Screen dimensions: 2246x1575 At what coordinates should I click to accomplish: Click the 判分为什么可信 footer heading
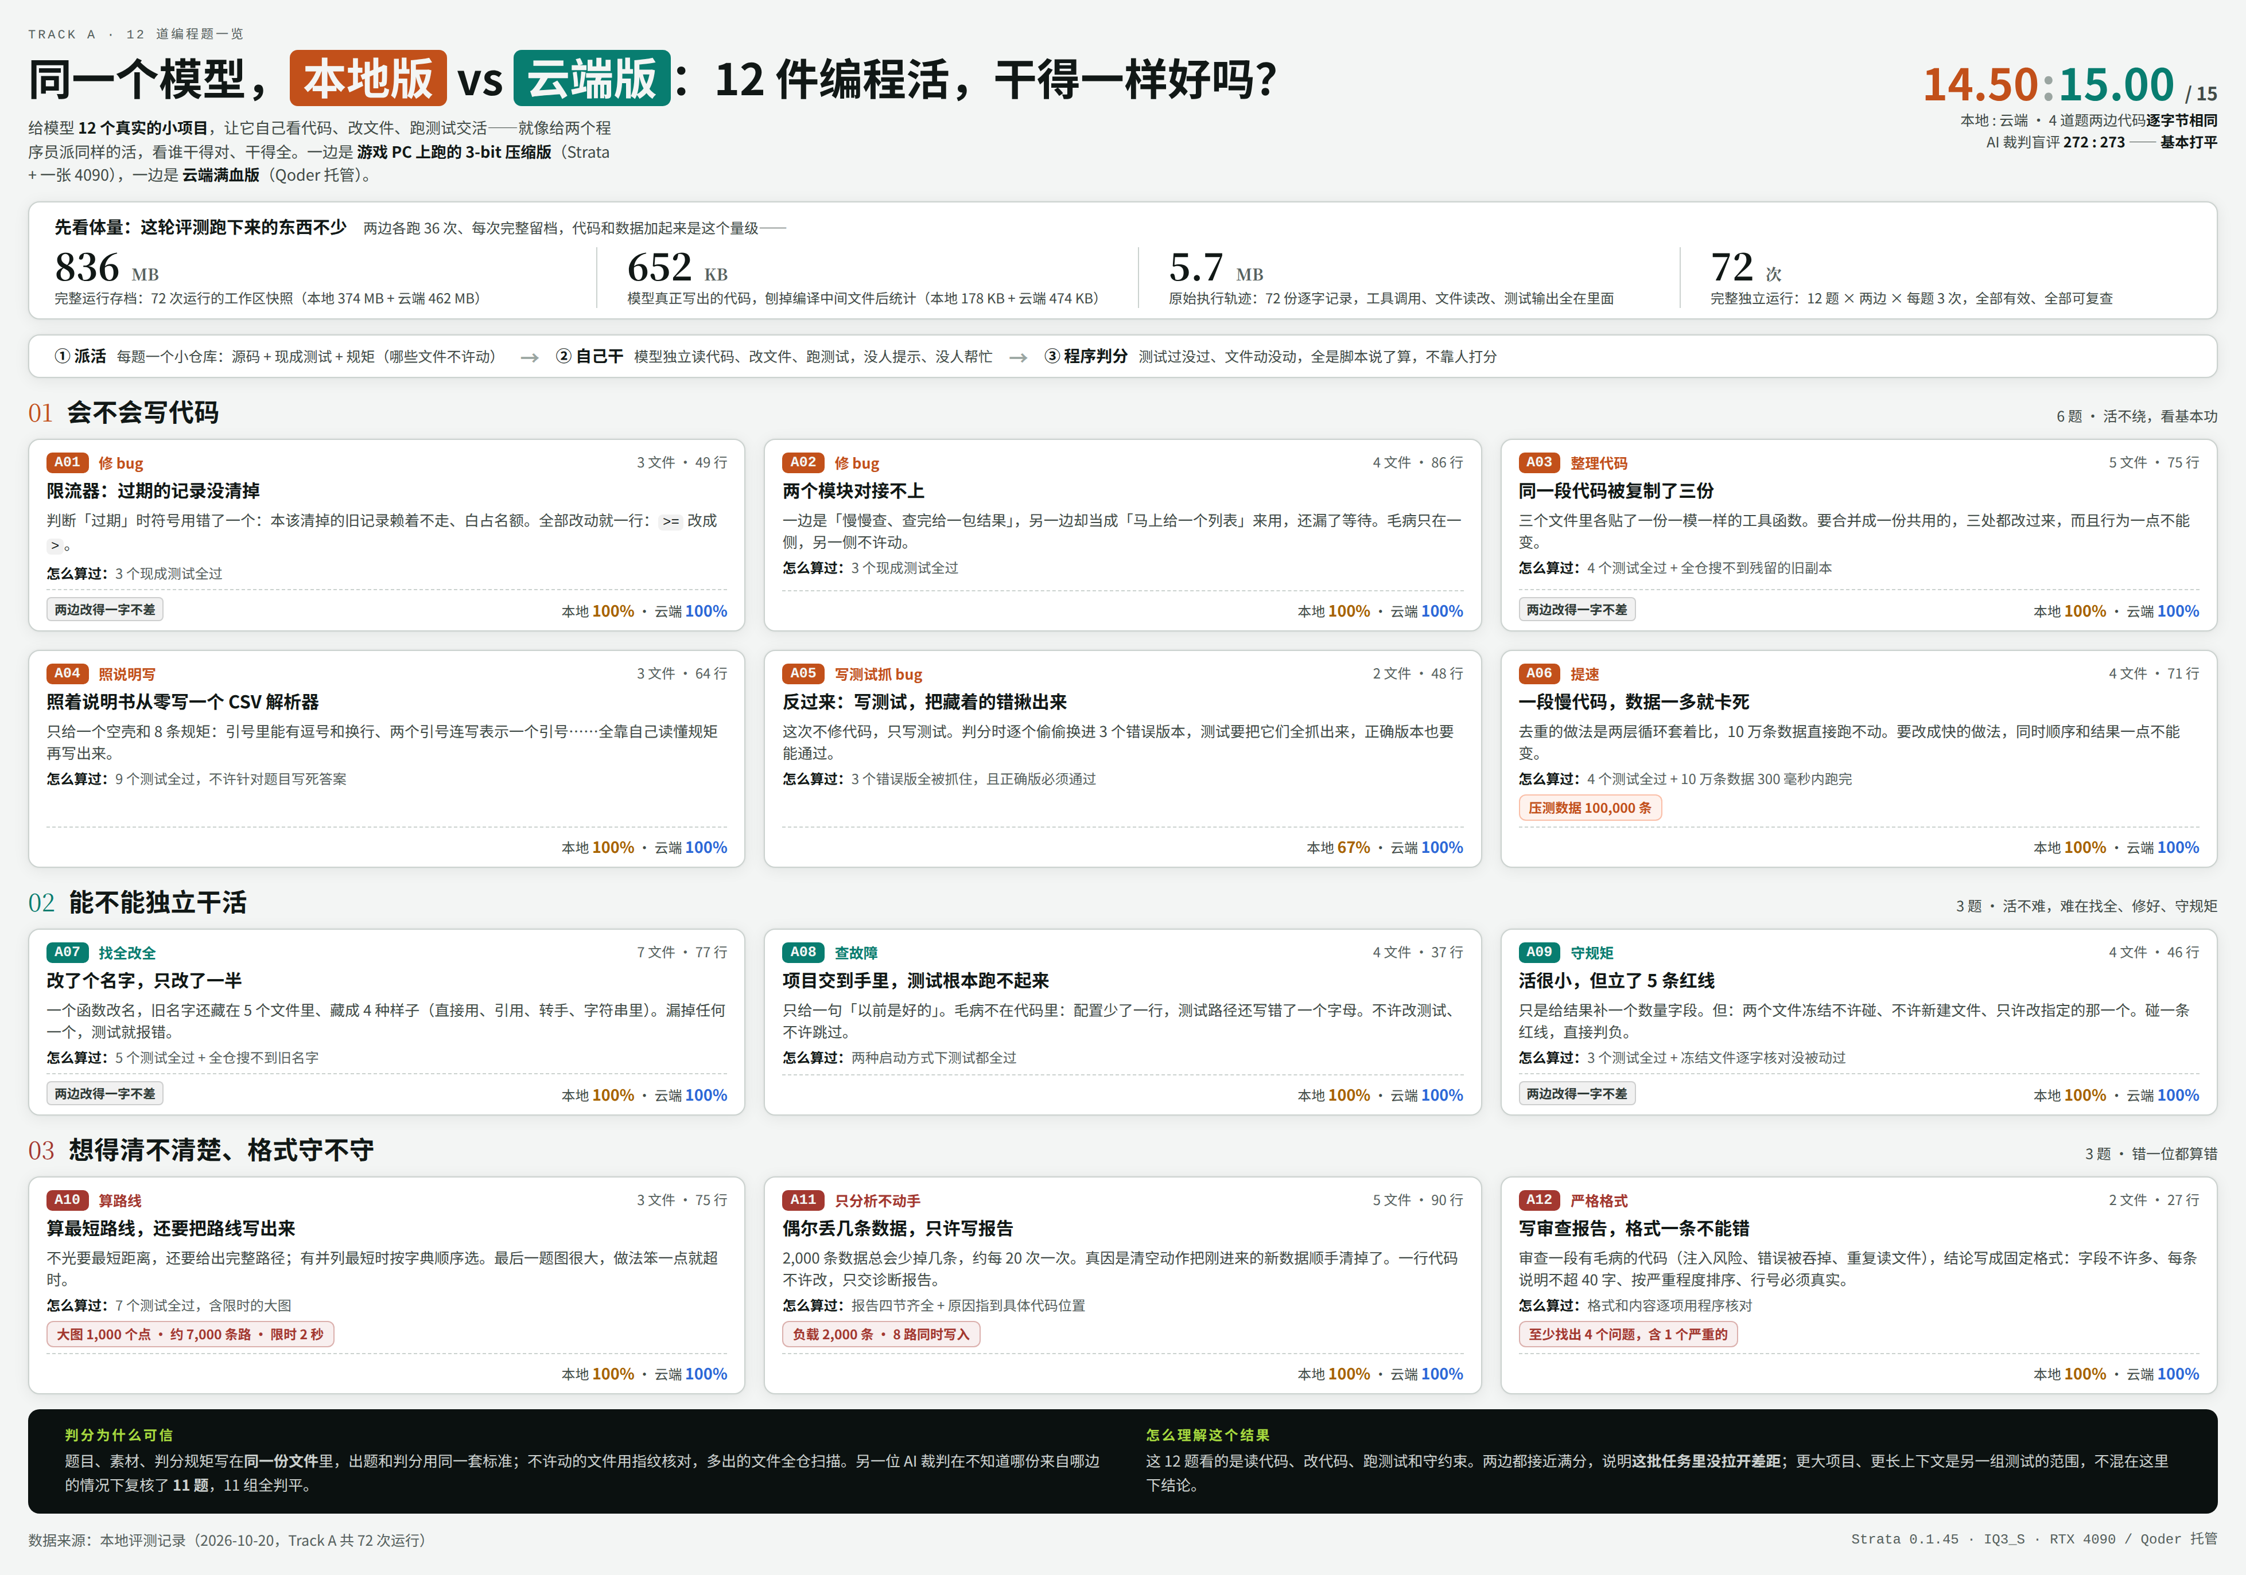pos(118,1435)
